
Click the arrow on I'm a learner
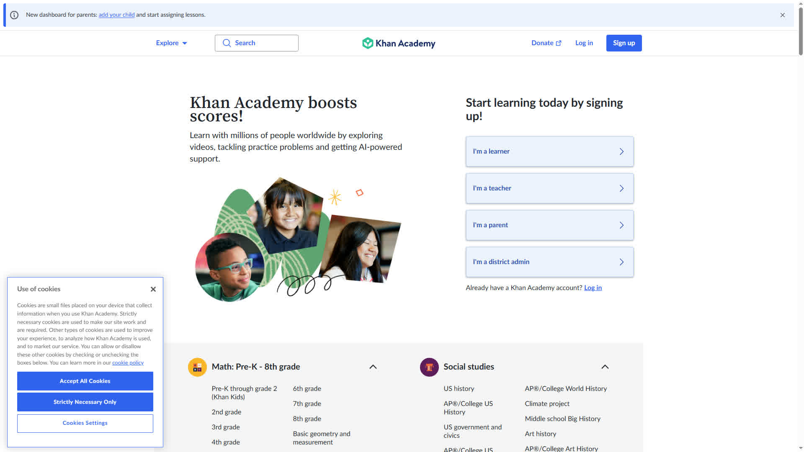click(621, 152)
